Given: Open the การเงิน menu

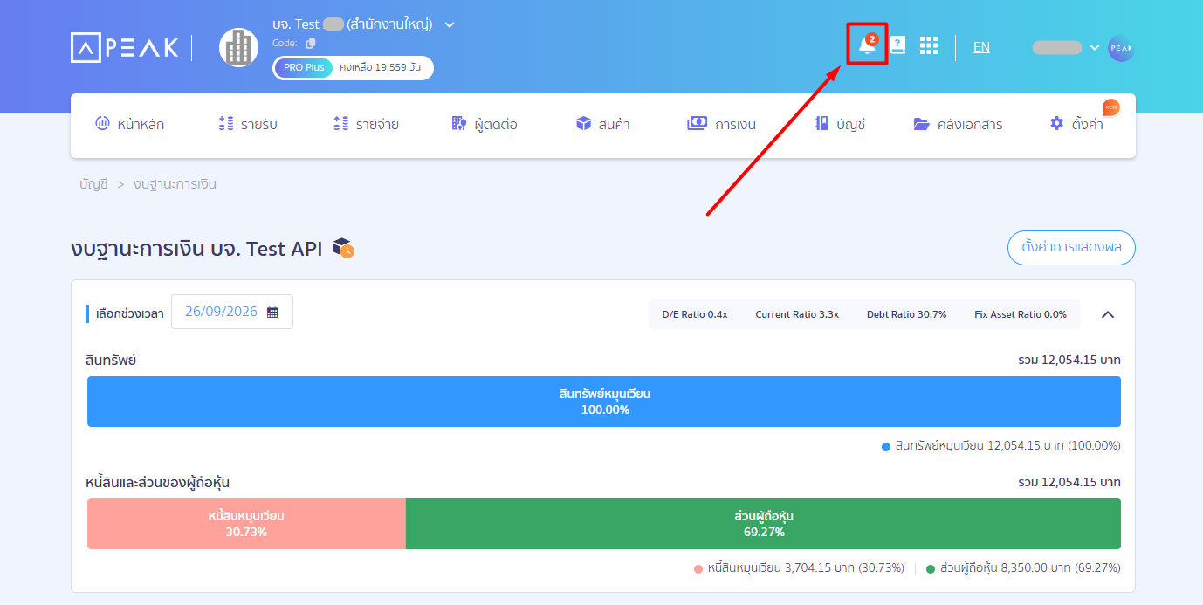Looking at the screenshot, I should pos(722,124).
